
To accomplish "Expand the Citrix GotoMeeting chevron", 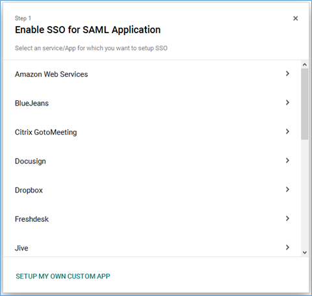I will (x=287, y=131).
